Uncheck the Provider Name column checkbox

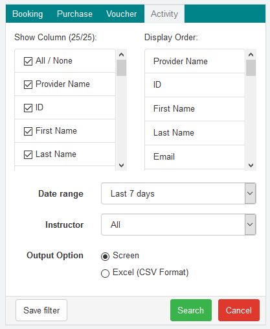[28, 84]
